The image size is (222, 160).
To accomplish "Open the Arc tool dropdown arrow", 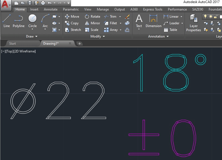I will click(x=45, y=29).
